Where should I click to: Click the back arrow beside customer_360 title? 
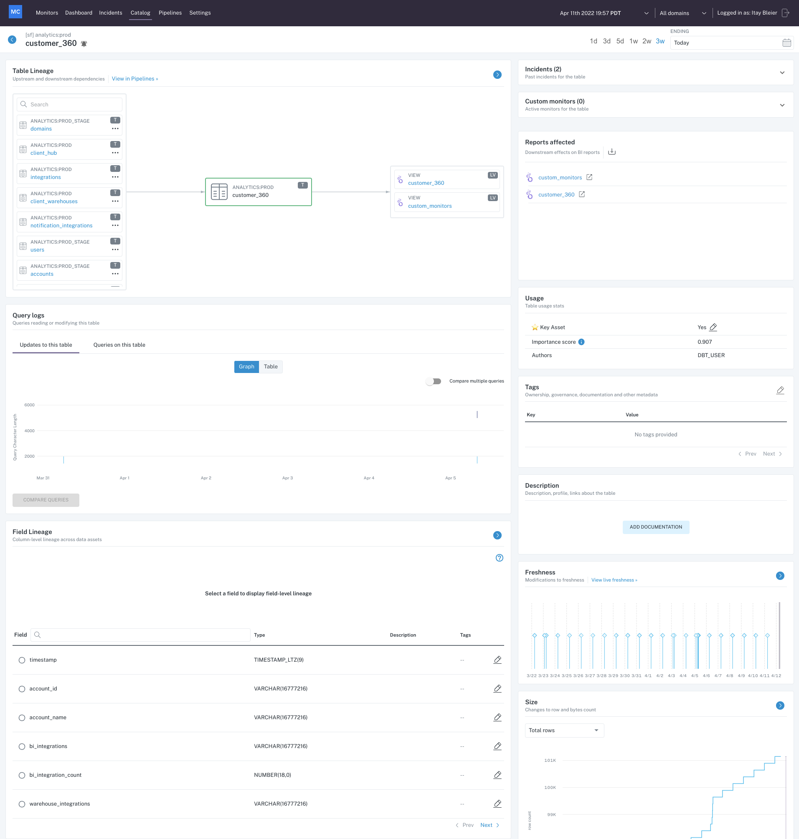13,40
